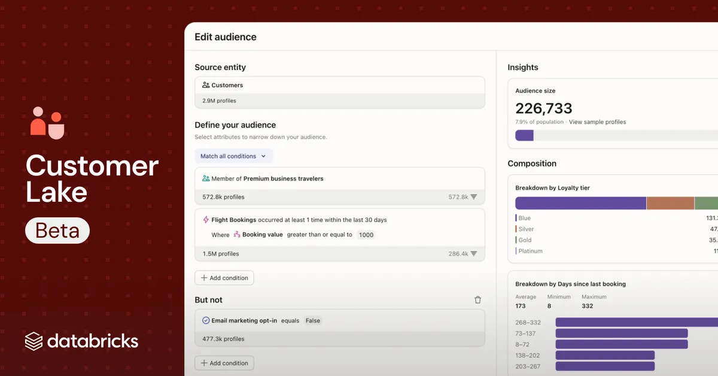Click the Breakdown by Loyalty tier title
This screenshot has height=376, width=718.
(552, 188)
